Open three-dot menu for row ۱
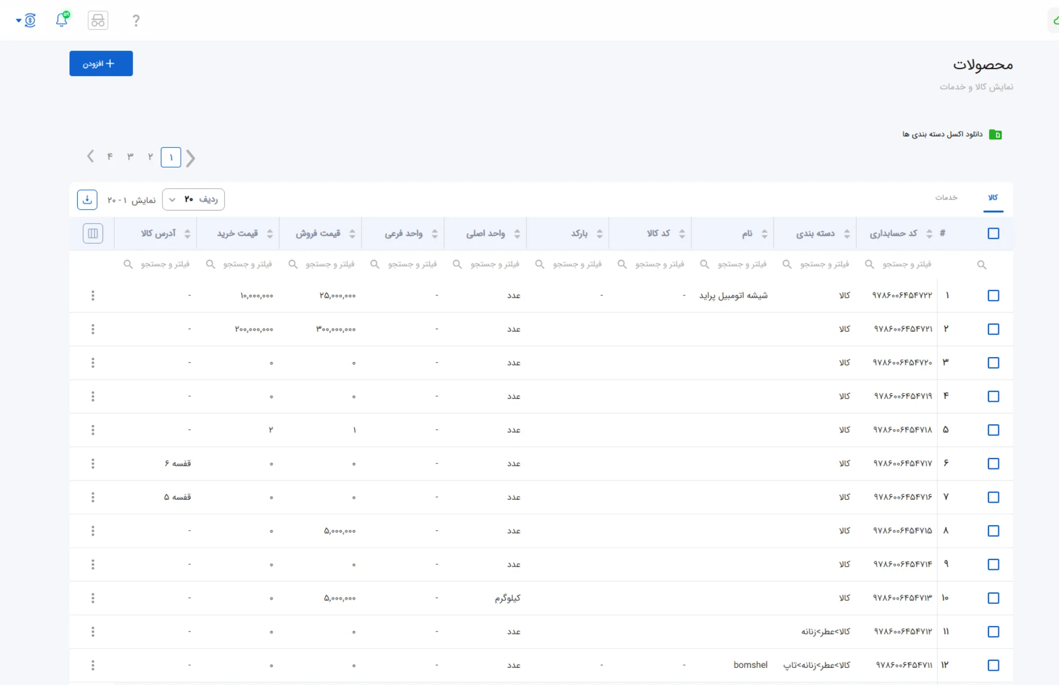 (x=93, y=296)
